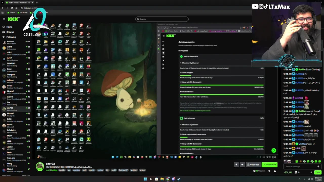
Task: Click the Gift Subs button
Action: [x=253, y=165]
